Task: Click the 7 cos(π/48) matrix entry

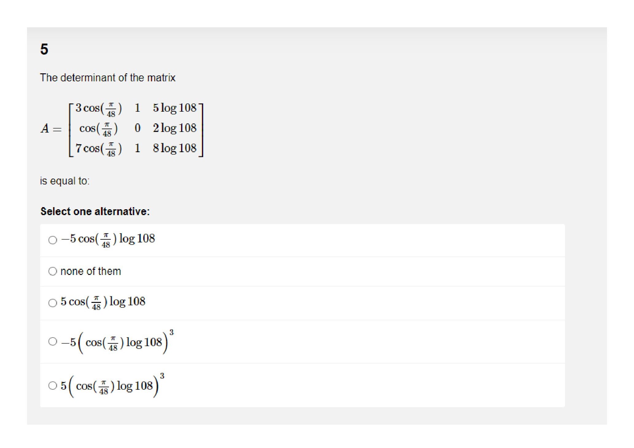Action: (99, 149)
